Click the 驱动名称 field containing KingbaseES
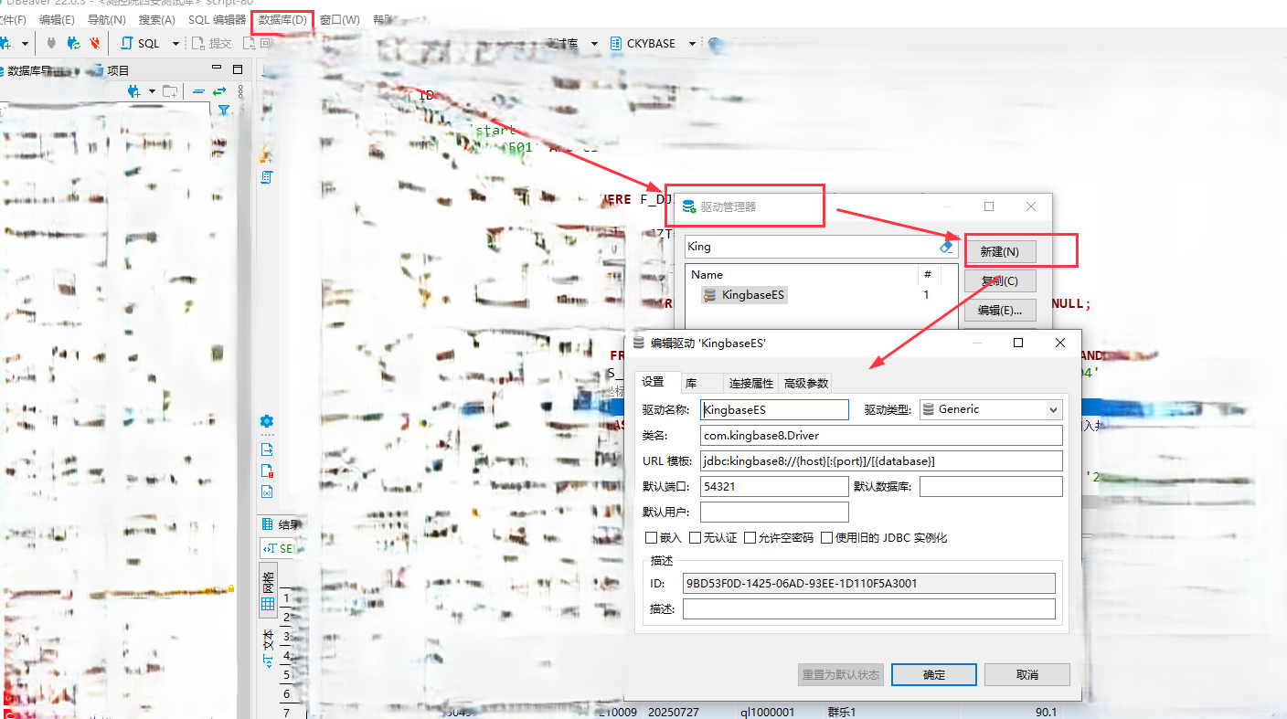This screenshot has width=1287, height=719. pyautogui.click(x=774, y=410)
